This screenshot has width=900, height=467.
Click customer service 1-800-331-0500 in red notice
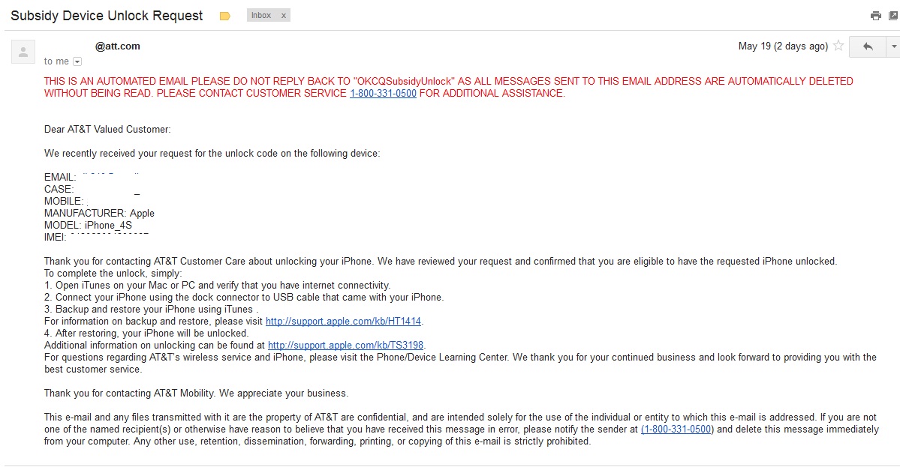tap(383, 94)
